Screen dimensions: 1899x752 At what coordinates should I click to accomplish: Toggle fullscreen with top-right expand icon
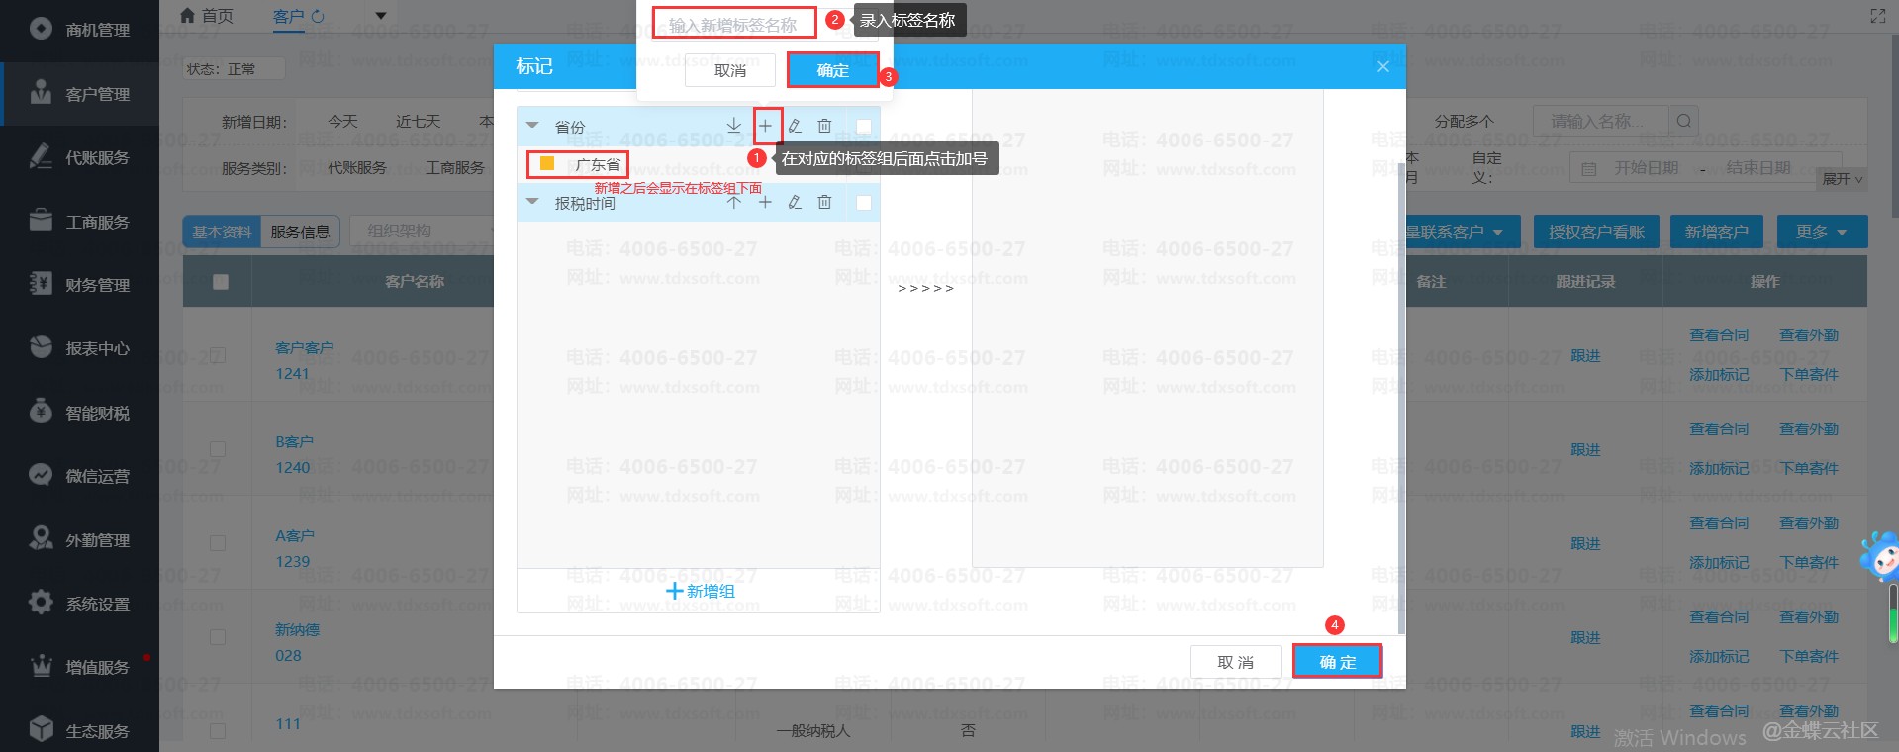coord(1878,16)
